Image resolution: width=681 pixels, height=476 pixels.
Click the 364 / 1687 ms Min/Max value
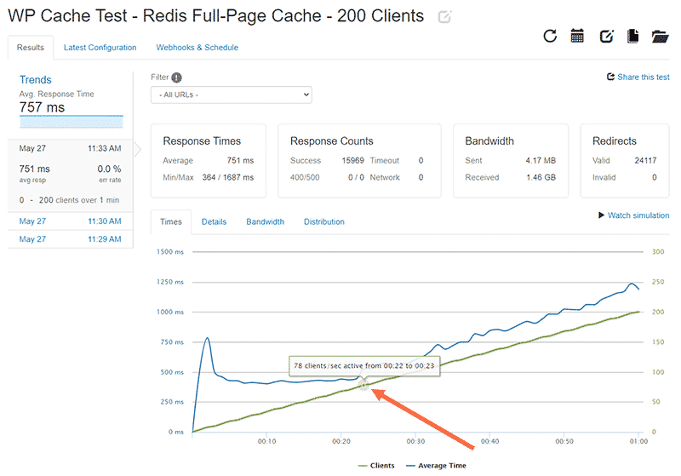point(227,177)
